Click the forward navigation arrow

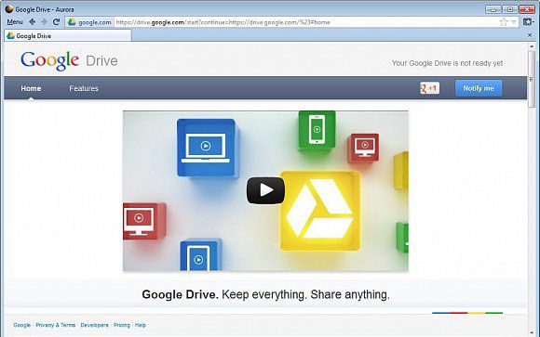pyautogui.click(x=44, y=22)
